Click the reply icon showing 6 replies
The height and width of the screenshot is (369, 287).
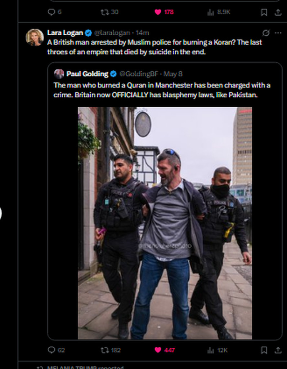coord(51,12)
